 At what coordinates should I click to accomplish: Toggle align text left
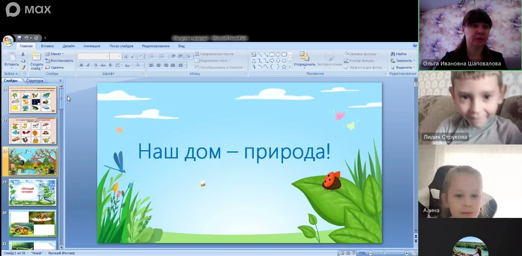[151, 65]
